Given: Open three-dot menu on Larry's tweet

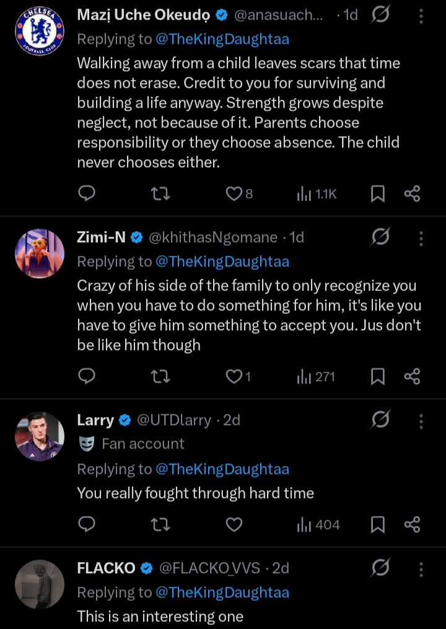Looking at the screenshot, I should click(421, 421).
